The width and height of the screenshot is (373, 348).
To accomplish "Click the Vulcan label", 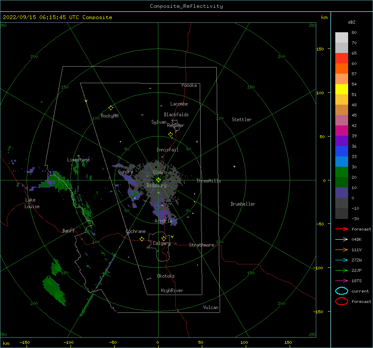I will coord(211,307).
